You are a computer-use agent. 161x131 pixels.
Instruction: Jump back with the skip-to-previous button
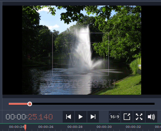pyautogui.click(x=69, y=117)
